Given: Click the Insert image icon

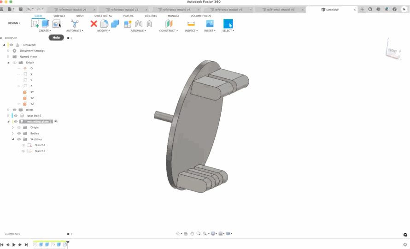Looking at the screenshot, I should coord(210,24).
